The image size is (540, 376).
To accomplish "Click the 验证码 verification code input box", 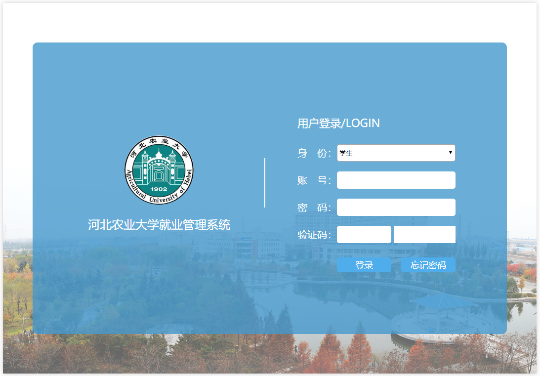I will [x=364, y=235].
